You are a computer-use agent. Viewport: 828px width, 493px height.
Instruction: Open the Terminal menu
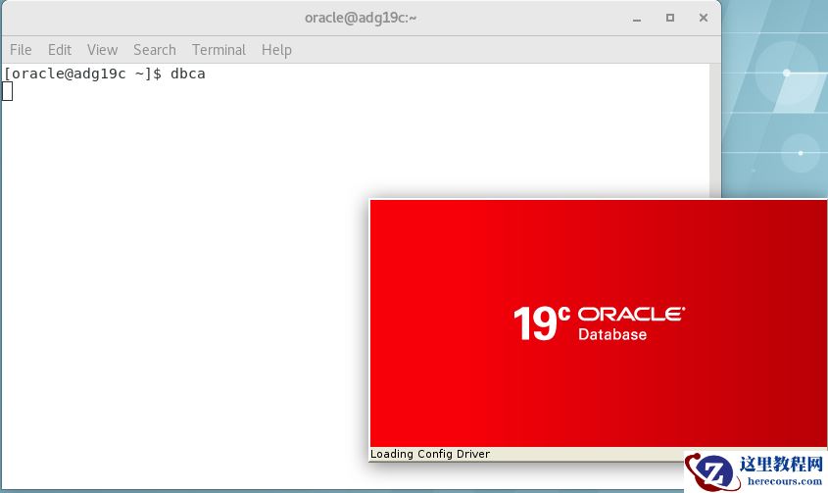tap(219, 50)
